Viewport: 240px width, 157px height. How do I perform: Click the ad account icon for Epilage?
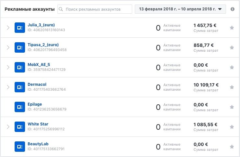[x=20, y=107]
